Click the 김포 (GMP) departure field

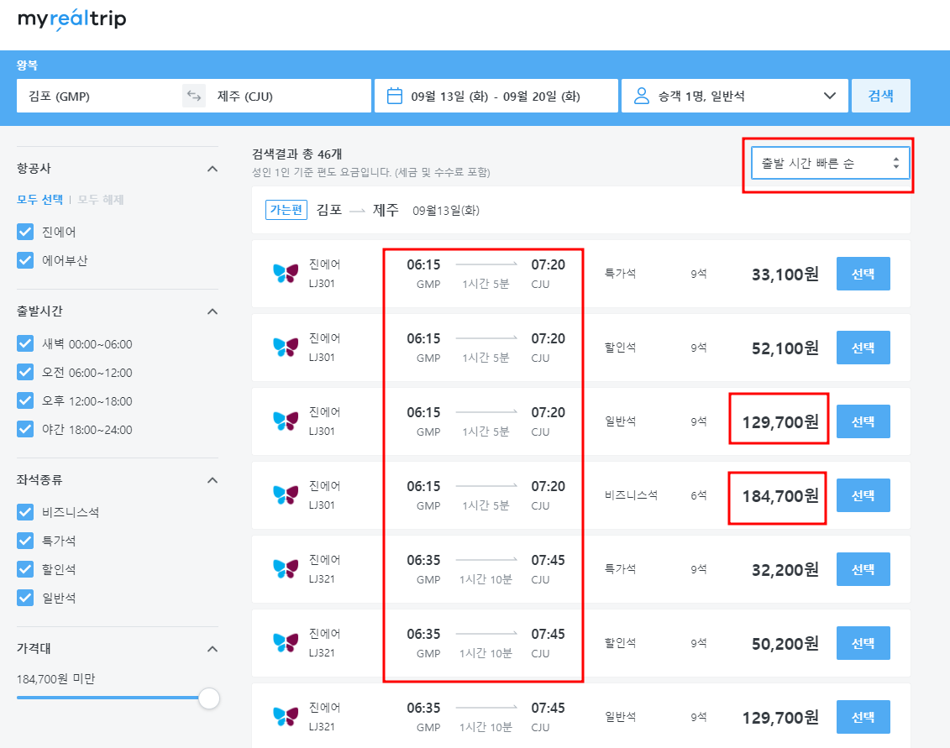99,96
